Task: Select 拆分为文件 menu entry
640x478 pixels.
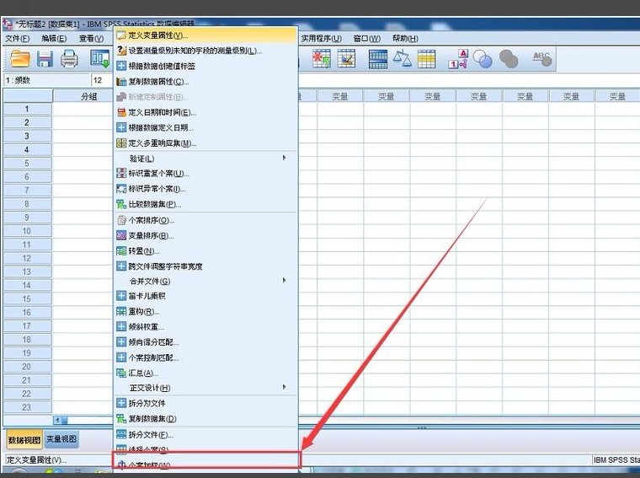Action: [x=205, y=403]
